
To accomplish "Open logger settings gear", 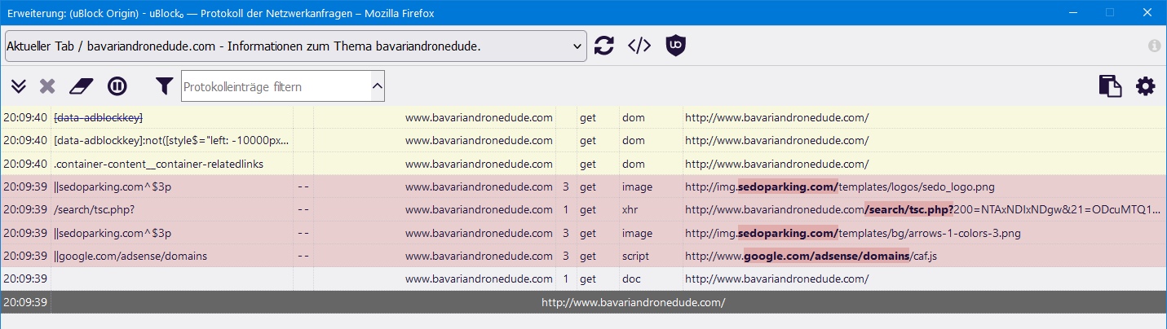I will click(1146, 86).
